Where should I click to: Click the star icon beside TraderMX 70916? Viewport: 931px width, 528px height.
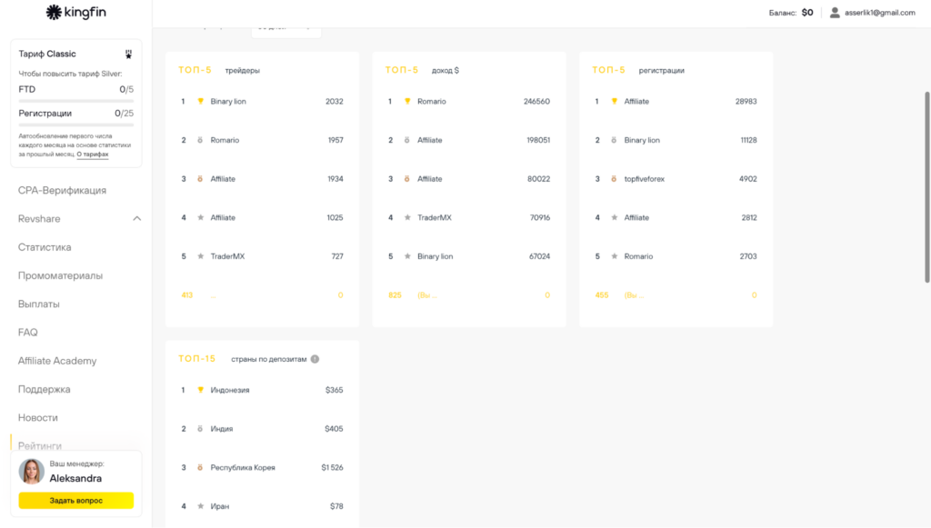click(407, 218)
